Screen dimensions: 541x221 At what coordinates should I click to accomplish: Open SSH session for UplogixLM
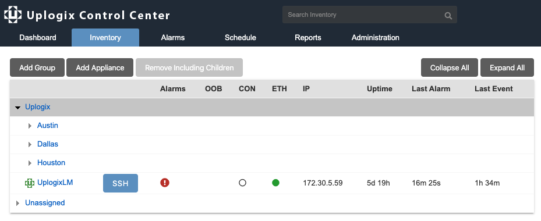coord(121,183)
